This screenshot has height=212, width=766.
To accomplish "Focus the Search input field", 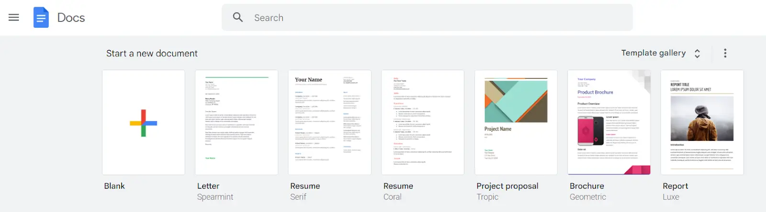I will click(427, 18).
